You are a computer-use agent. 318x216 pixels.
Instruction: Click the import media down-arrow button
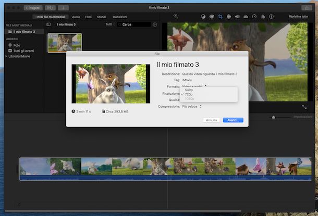coord(63,8)
